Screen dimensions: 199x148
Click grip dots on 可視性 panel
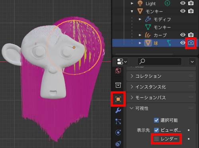pyautogui.click(x=191, y=108)
